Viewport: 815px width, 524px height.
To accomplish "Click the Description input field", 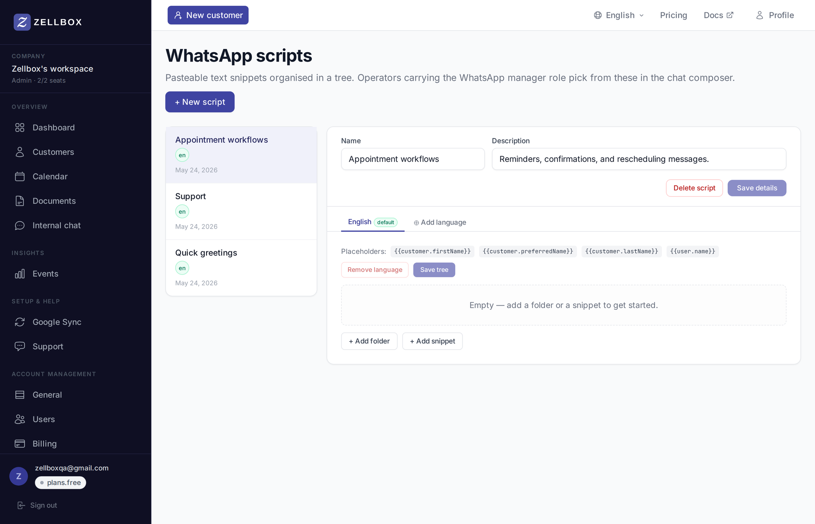I will click(639, 159).
